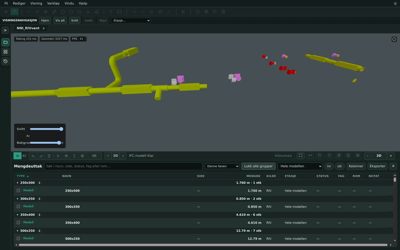Viewport: 400px width, 250px height.
Task: Collapse the 300x350 group
Action: 17,199
